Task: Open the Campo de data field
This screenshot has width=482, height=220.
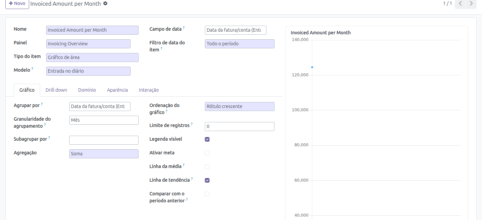Action: (236, 30)
